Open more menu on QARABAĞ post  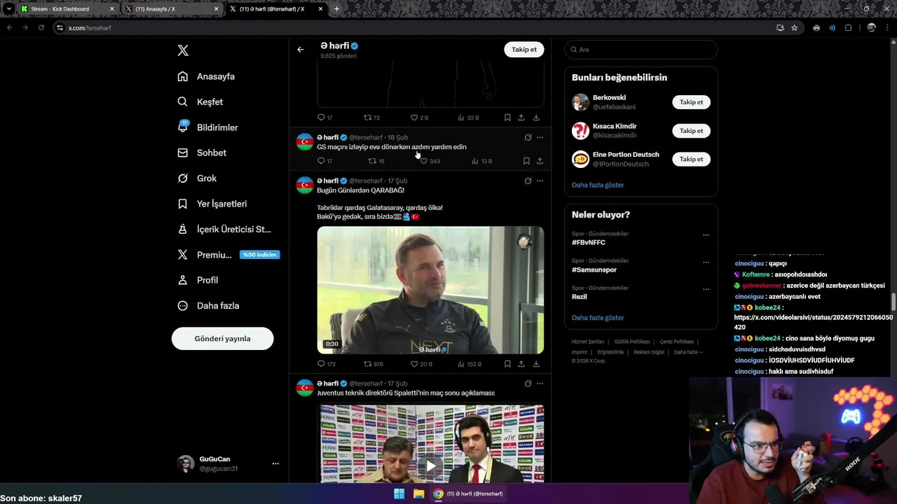(540, 181)
